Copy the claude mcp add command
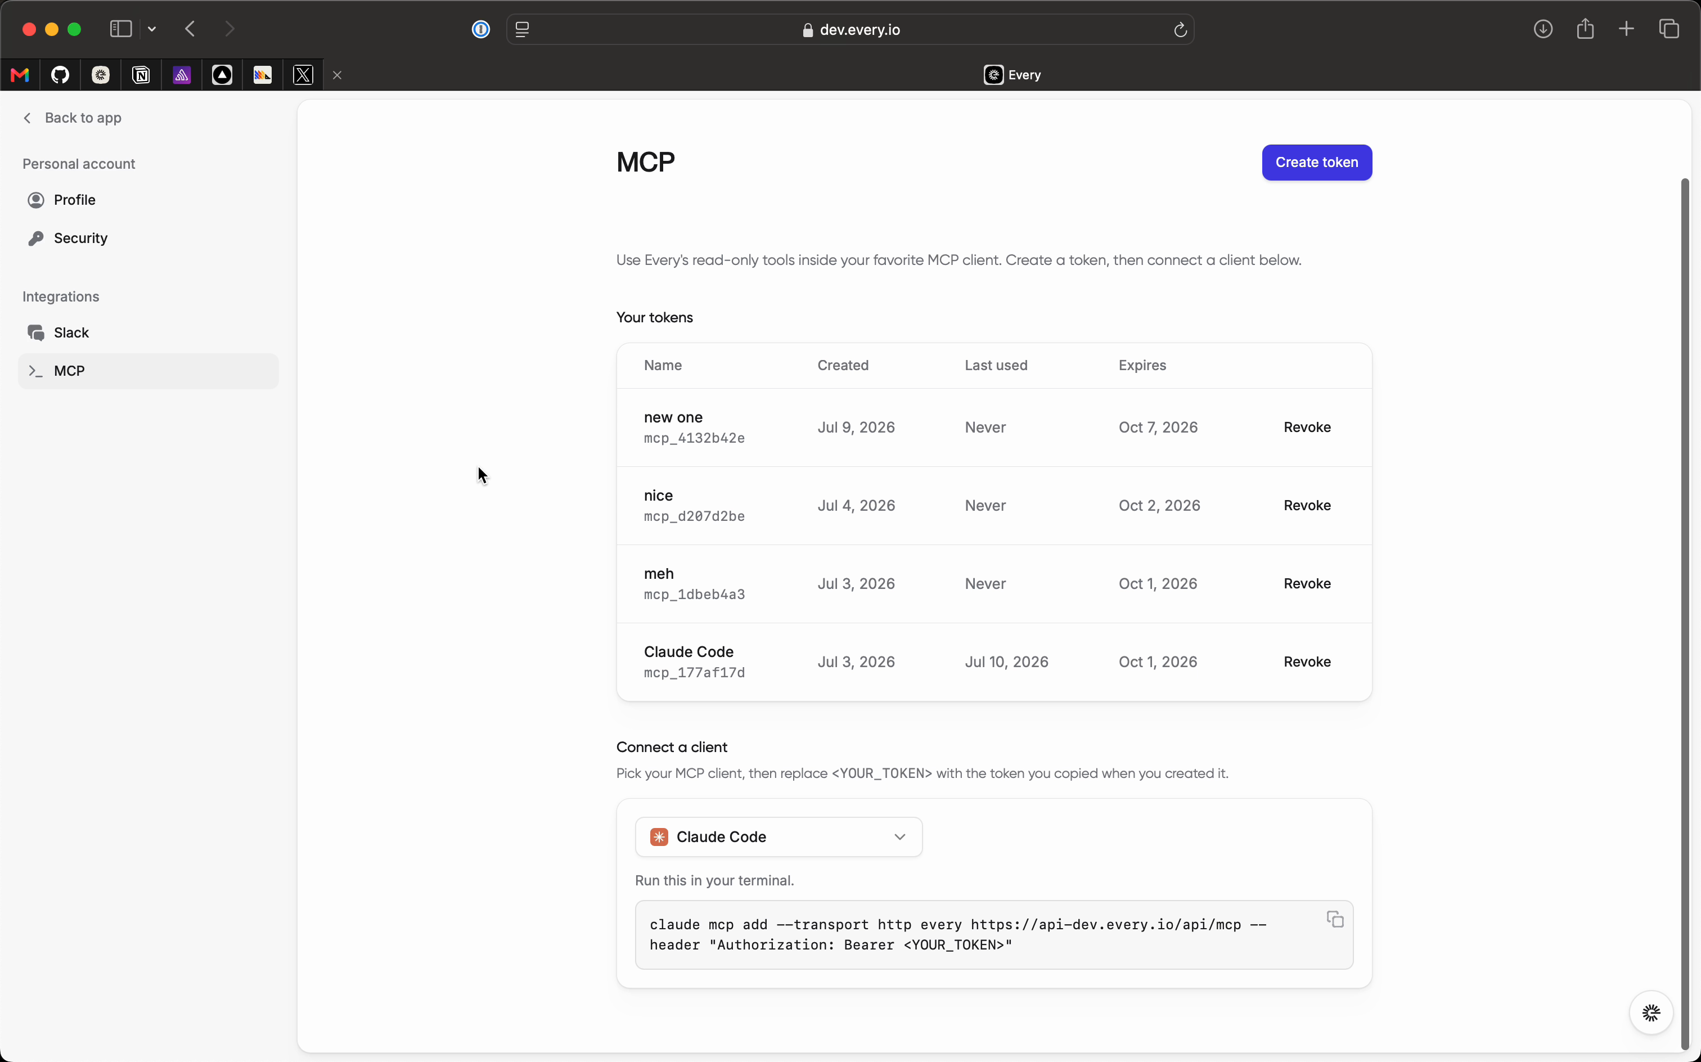Viewport: 1701px width, 1062px height. (1334, 920)
